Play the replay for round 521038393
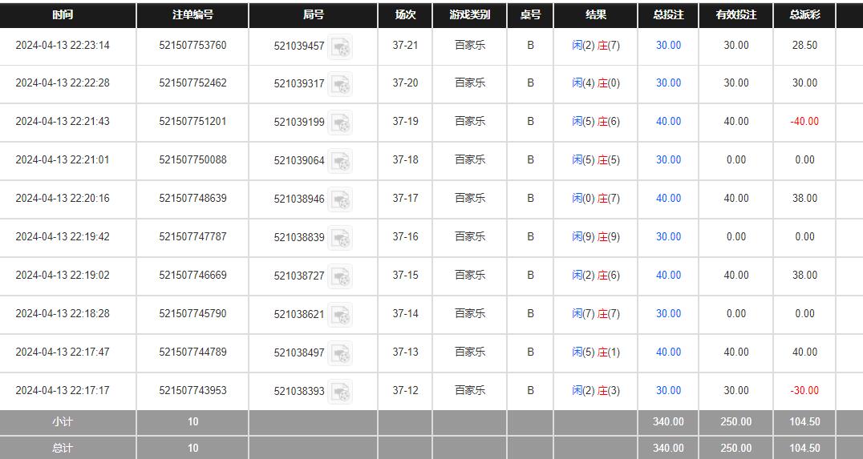The height and width of the screenshot is (459, 863). (x=340, y=392)
